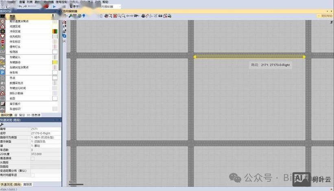Screen dimensions: 334x191
Task: Open the 层 value field showing 基础
Action: click(x=46, y=146)
